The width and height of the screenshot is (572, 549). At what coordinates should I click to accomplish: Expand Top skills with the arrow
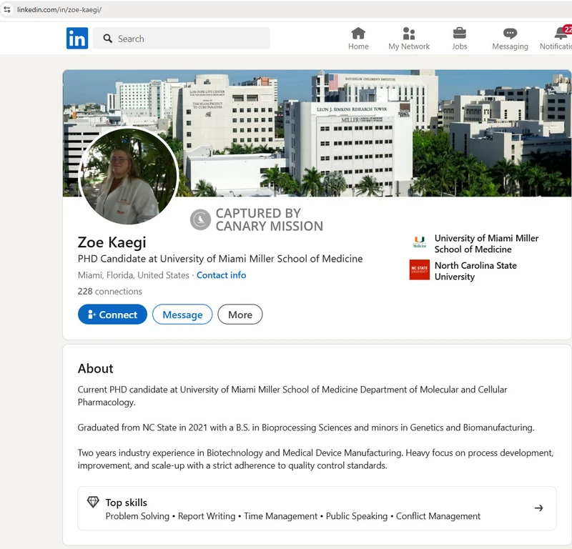click(539, 508)
